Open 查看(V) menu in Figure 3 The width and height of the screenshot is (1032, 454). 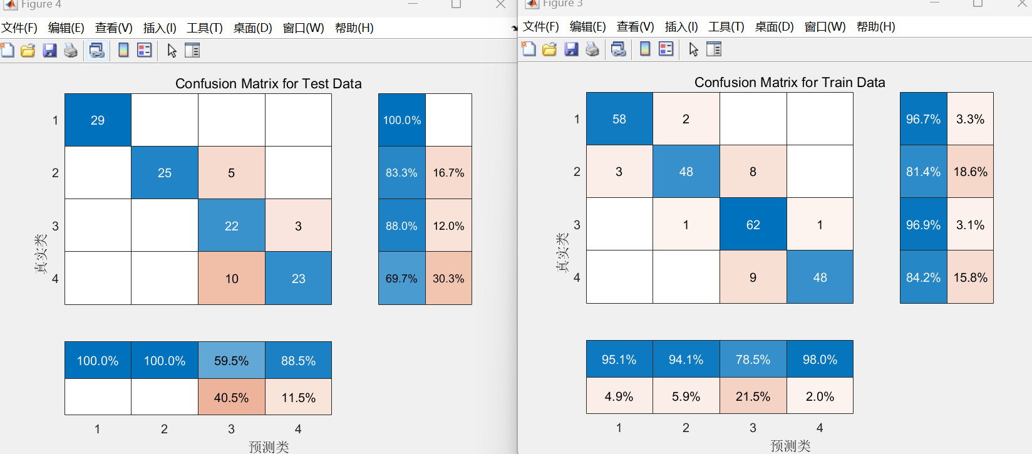click(x=636, y=26)
